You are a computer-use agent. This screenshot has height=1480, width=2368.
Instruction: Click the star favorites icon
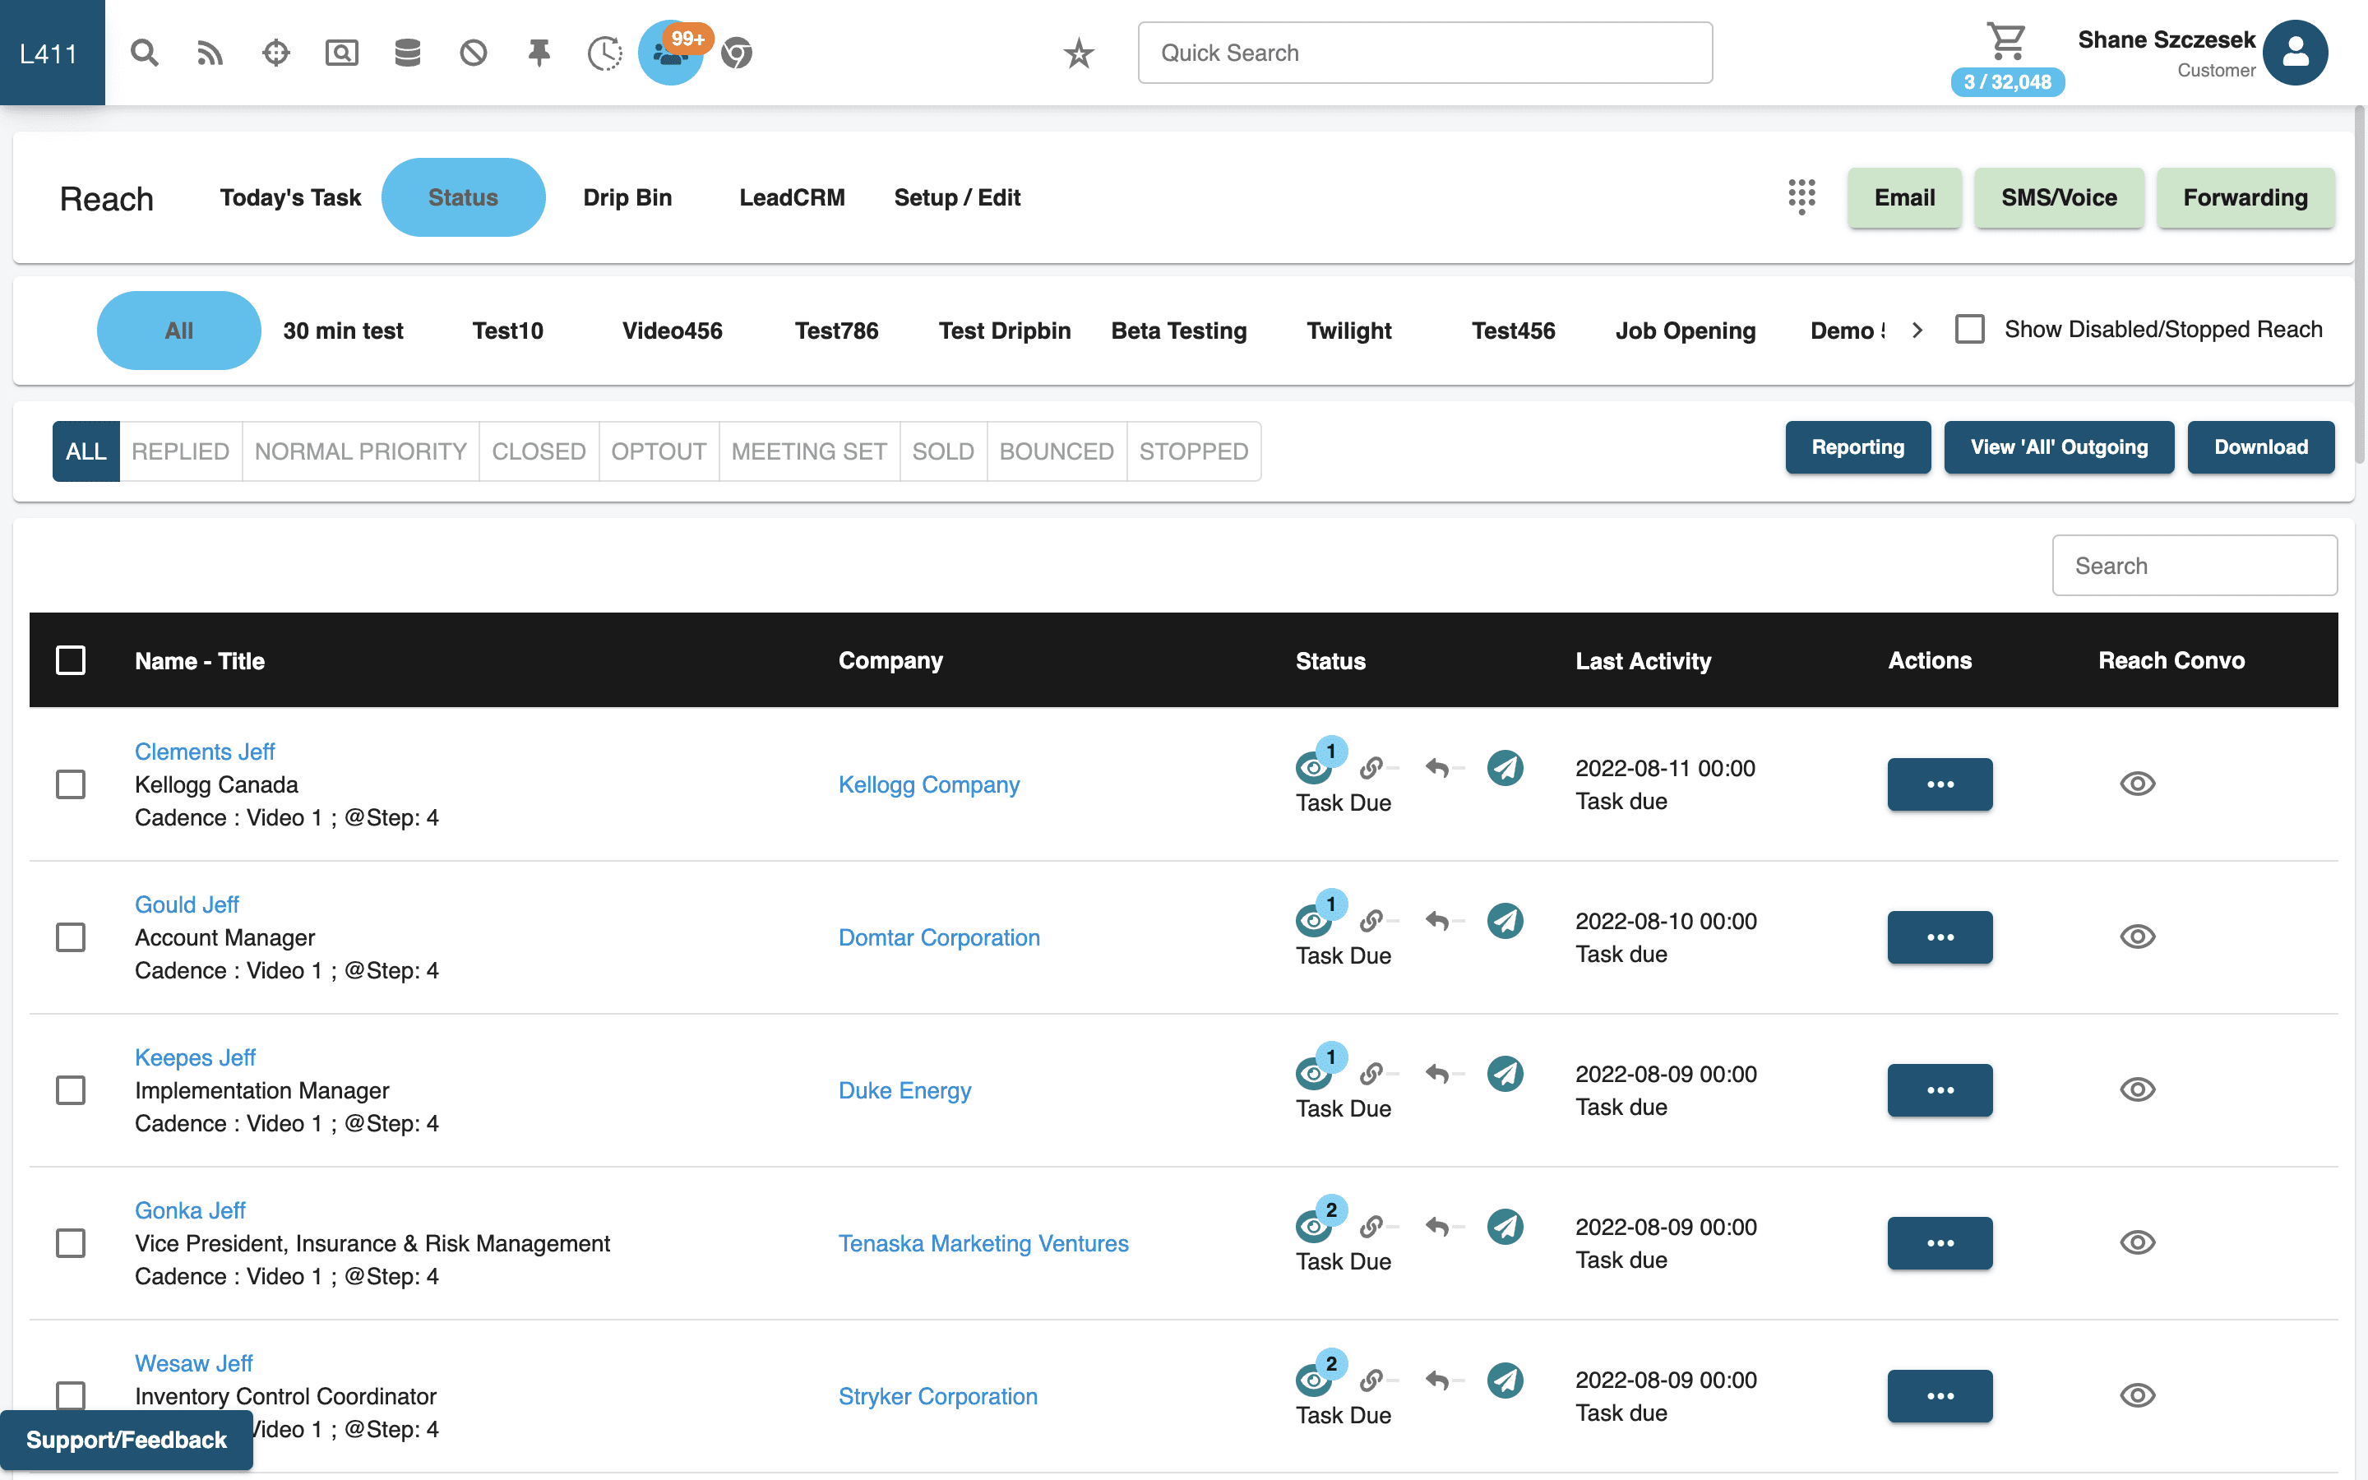[1078, 53]
